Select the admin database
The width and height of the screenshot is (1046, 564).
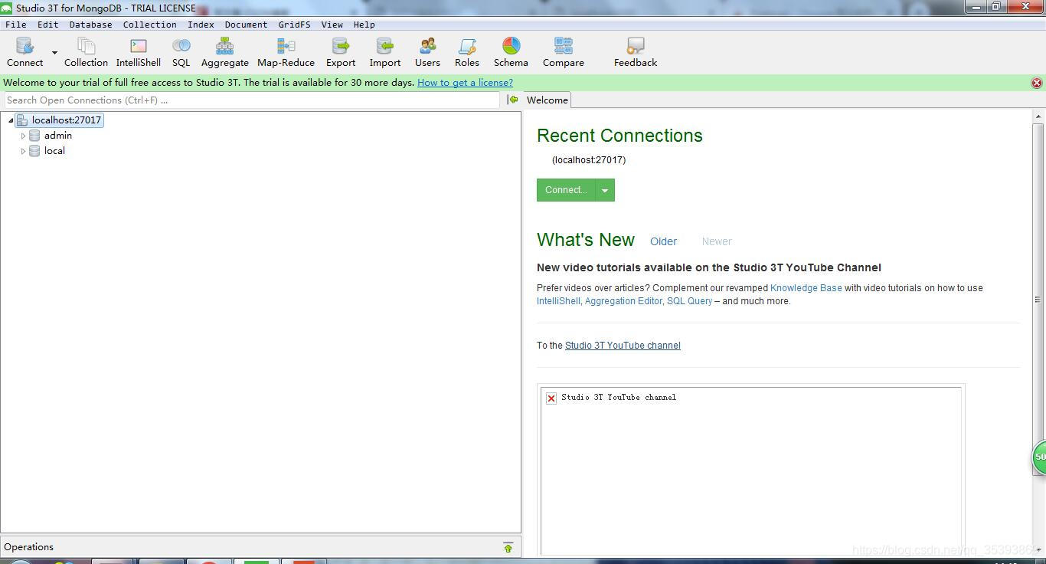click(58, 136)
